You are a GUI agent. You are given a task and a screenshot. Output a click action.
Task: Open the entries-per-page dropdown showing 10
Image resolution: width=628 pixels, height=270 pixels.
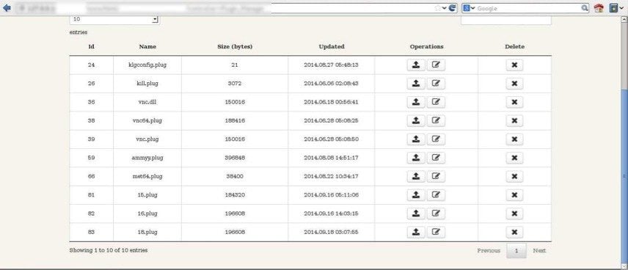coord(114,19)
